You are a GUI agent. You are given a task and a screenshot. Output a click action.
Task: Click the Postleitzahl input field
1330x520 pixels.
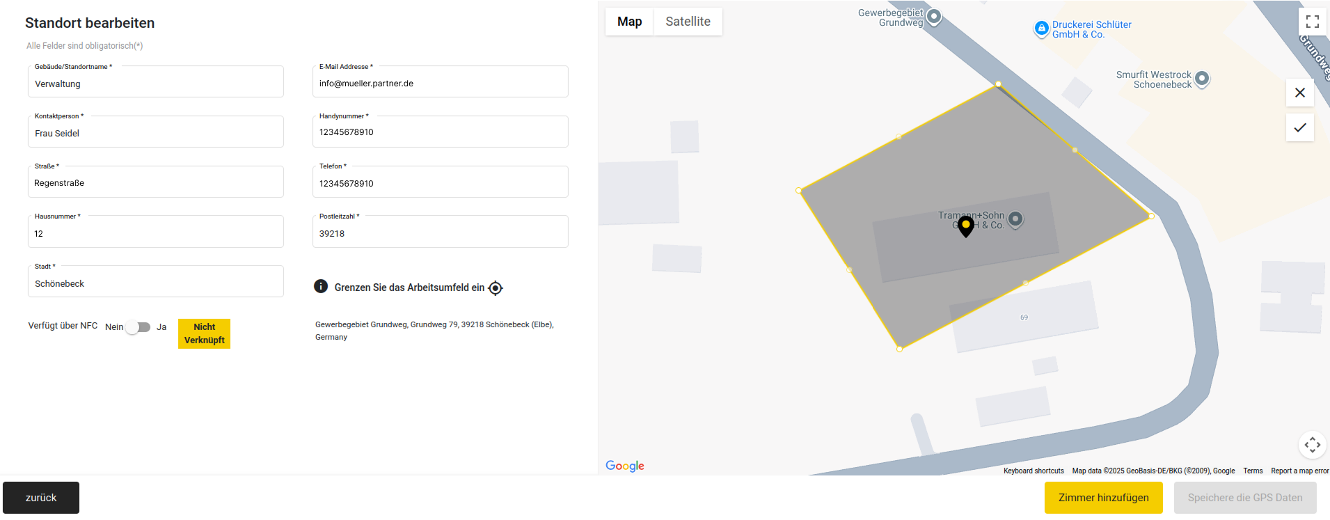(x=440, y=234)
